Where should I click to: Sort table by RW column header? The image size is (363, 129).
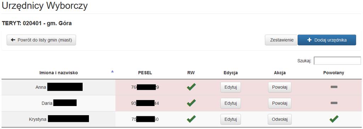pos(191,73)
